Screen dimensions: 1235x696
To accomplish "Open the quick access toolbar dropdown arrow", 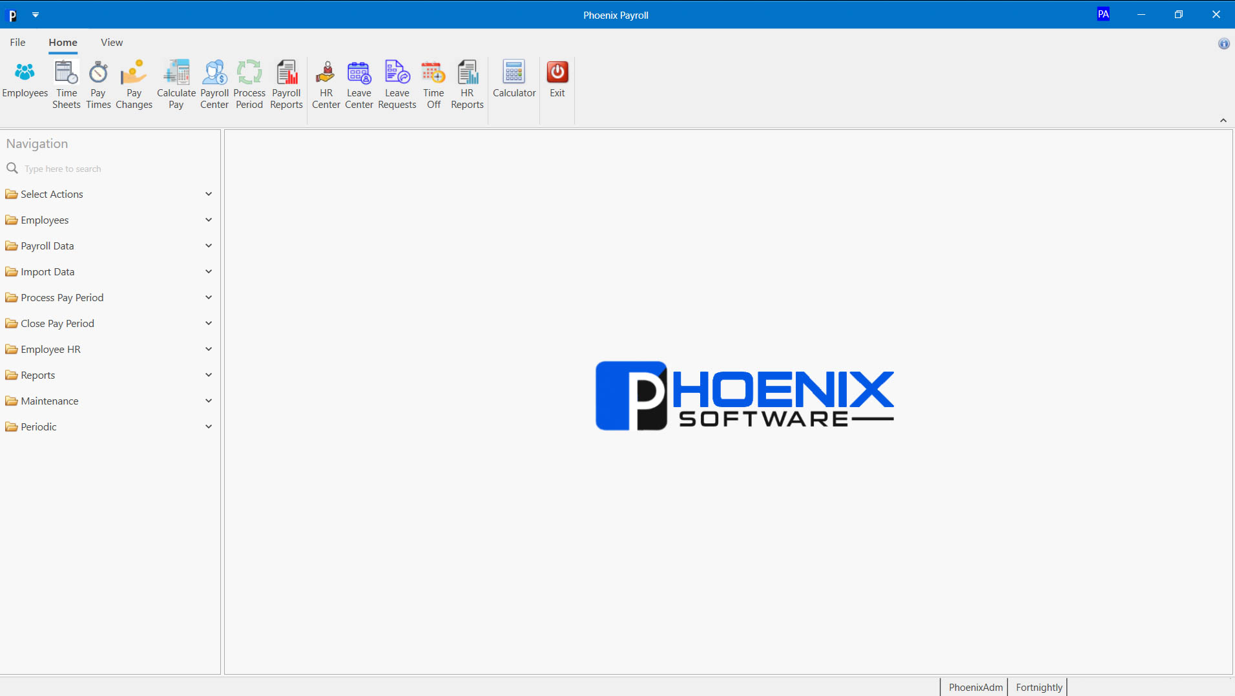I will pos(36,14).
